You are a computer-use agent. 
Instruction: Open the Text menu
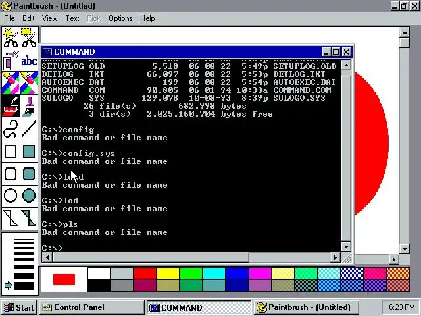pos(72,18)
